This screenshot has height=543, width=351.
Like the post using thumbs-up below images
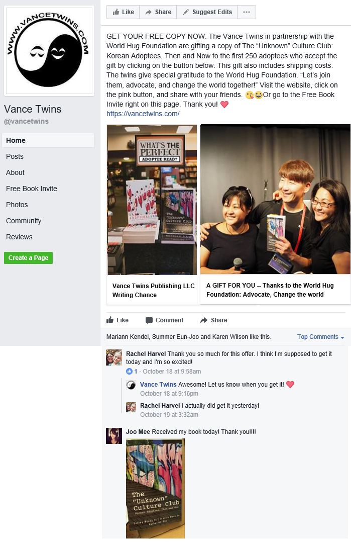[x=118, y=320]
